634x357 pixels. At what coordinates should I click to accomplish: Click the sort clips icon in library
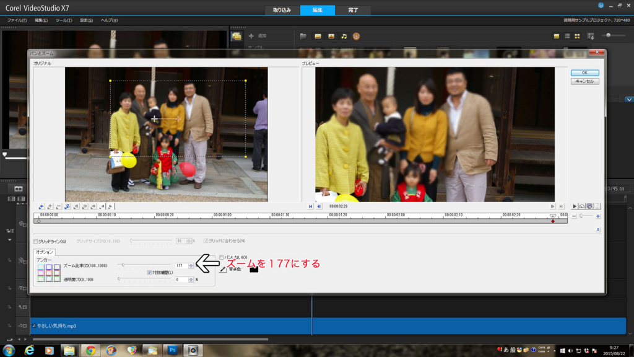[x=591, y=37]
